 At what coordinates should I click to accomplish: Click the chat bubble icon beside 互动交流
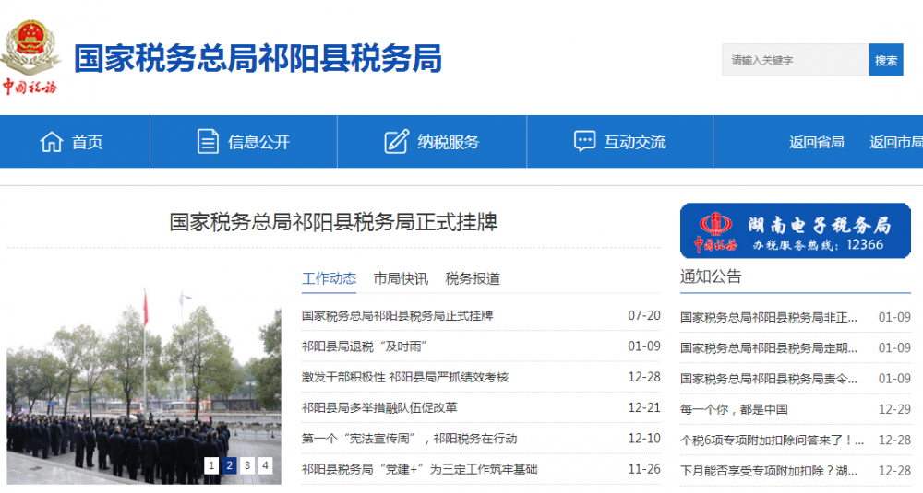[x=584, y=142]
